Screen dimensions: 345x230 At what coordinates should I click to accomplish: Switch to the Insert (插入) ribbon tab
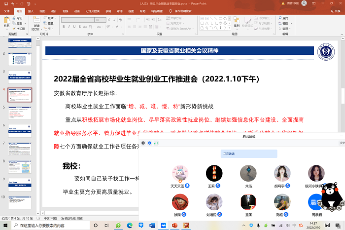31,10
